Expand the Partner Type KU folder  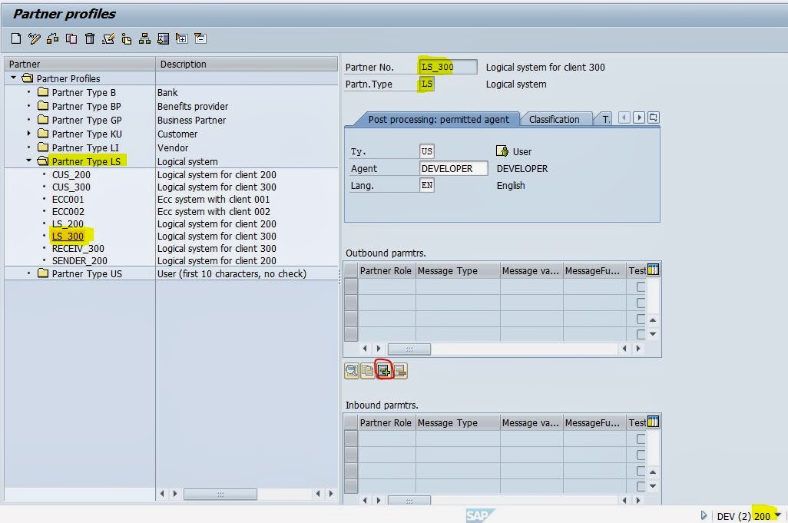(30, 134)
